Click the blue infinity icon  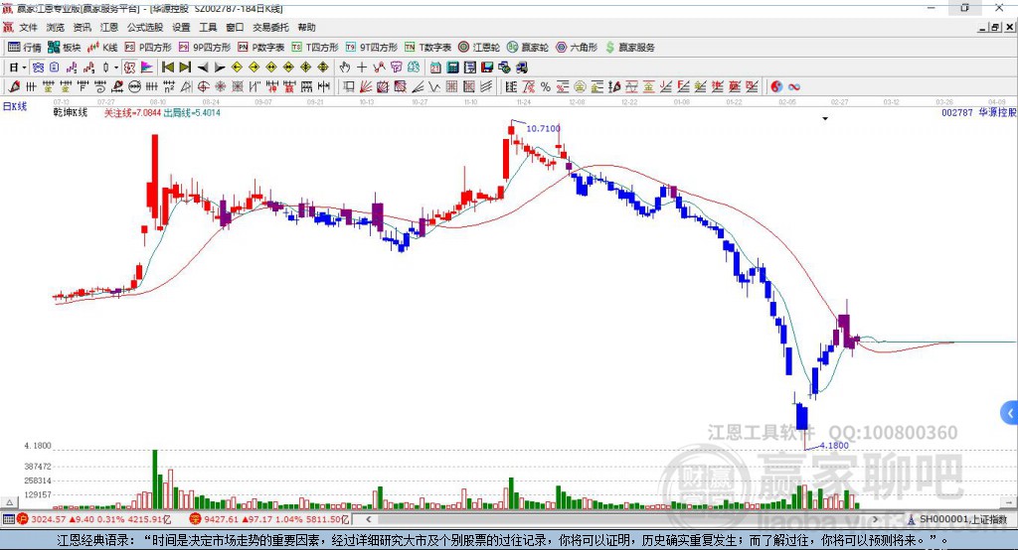point(793,87)
